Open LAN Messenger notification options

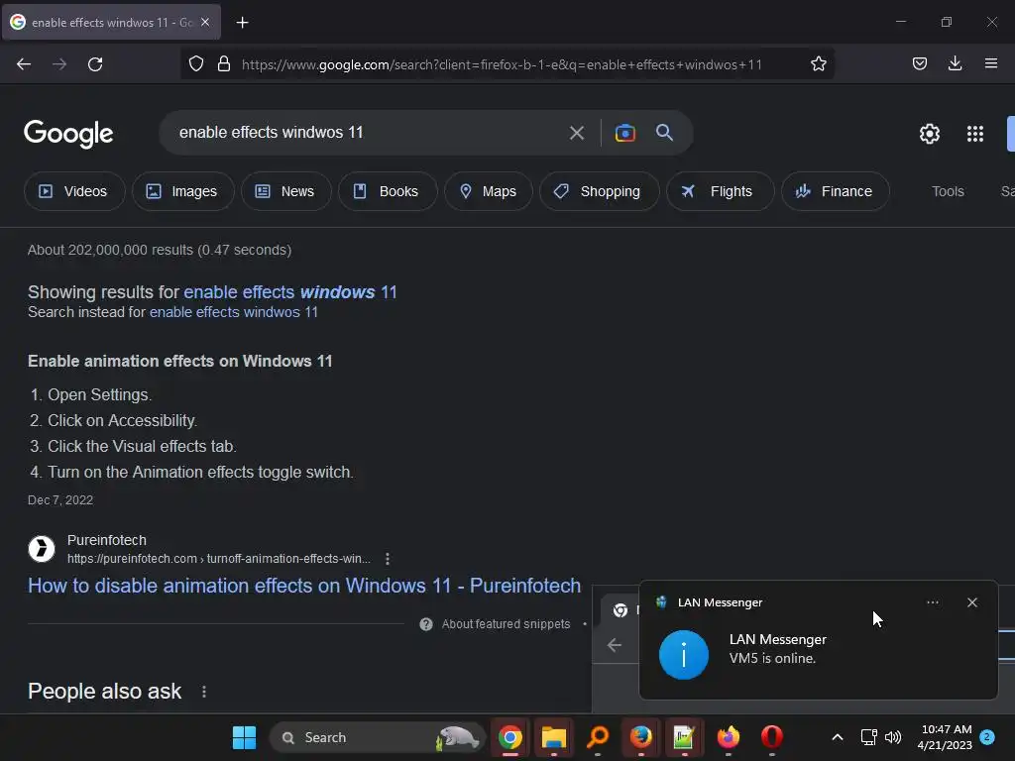(932, 602)
